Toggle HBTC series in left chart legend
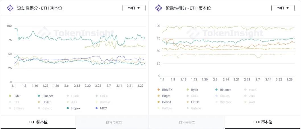This screenshot has height=129, width=301. (x=46, y=102)
